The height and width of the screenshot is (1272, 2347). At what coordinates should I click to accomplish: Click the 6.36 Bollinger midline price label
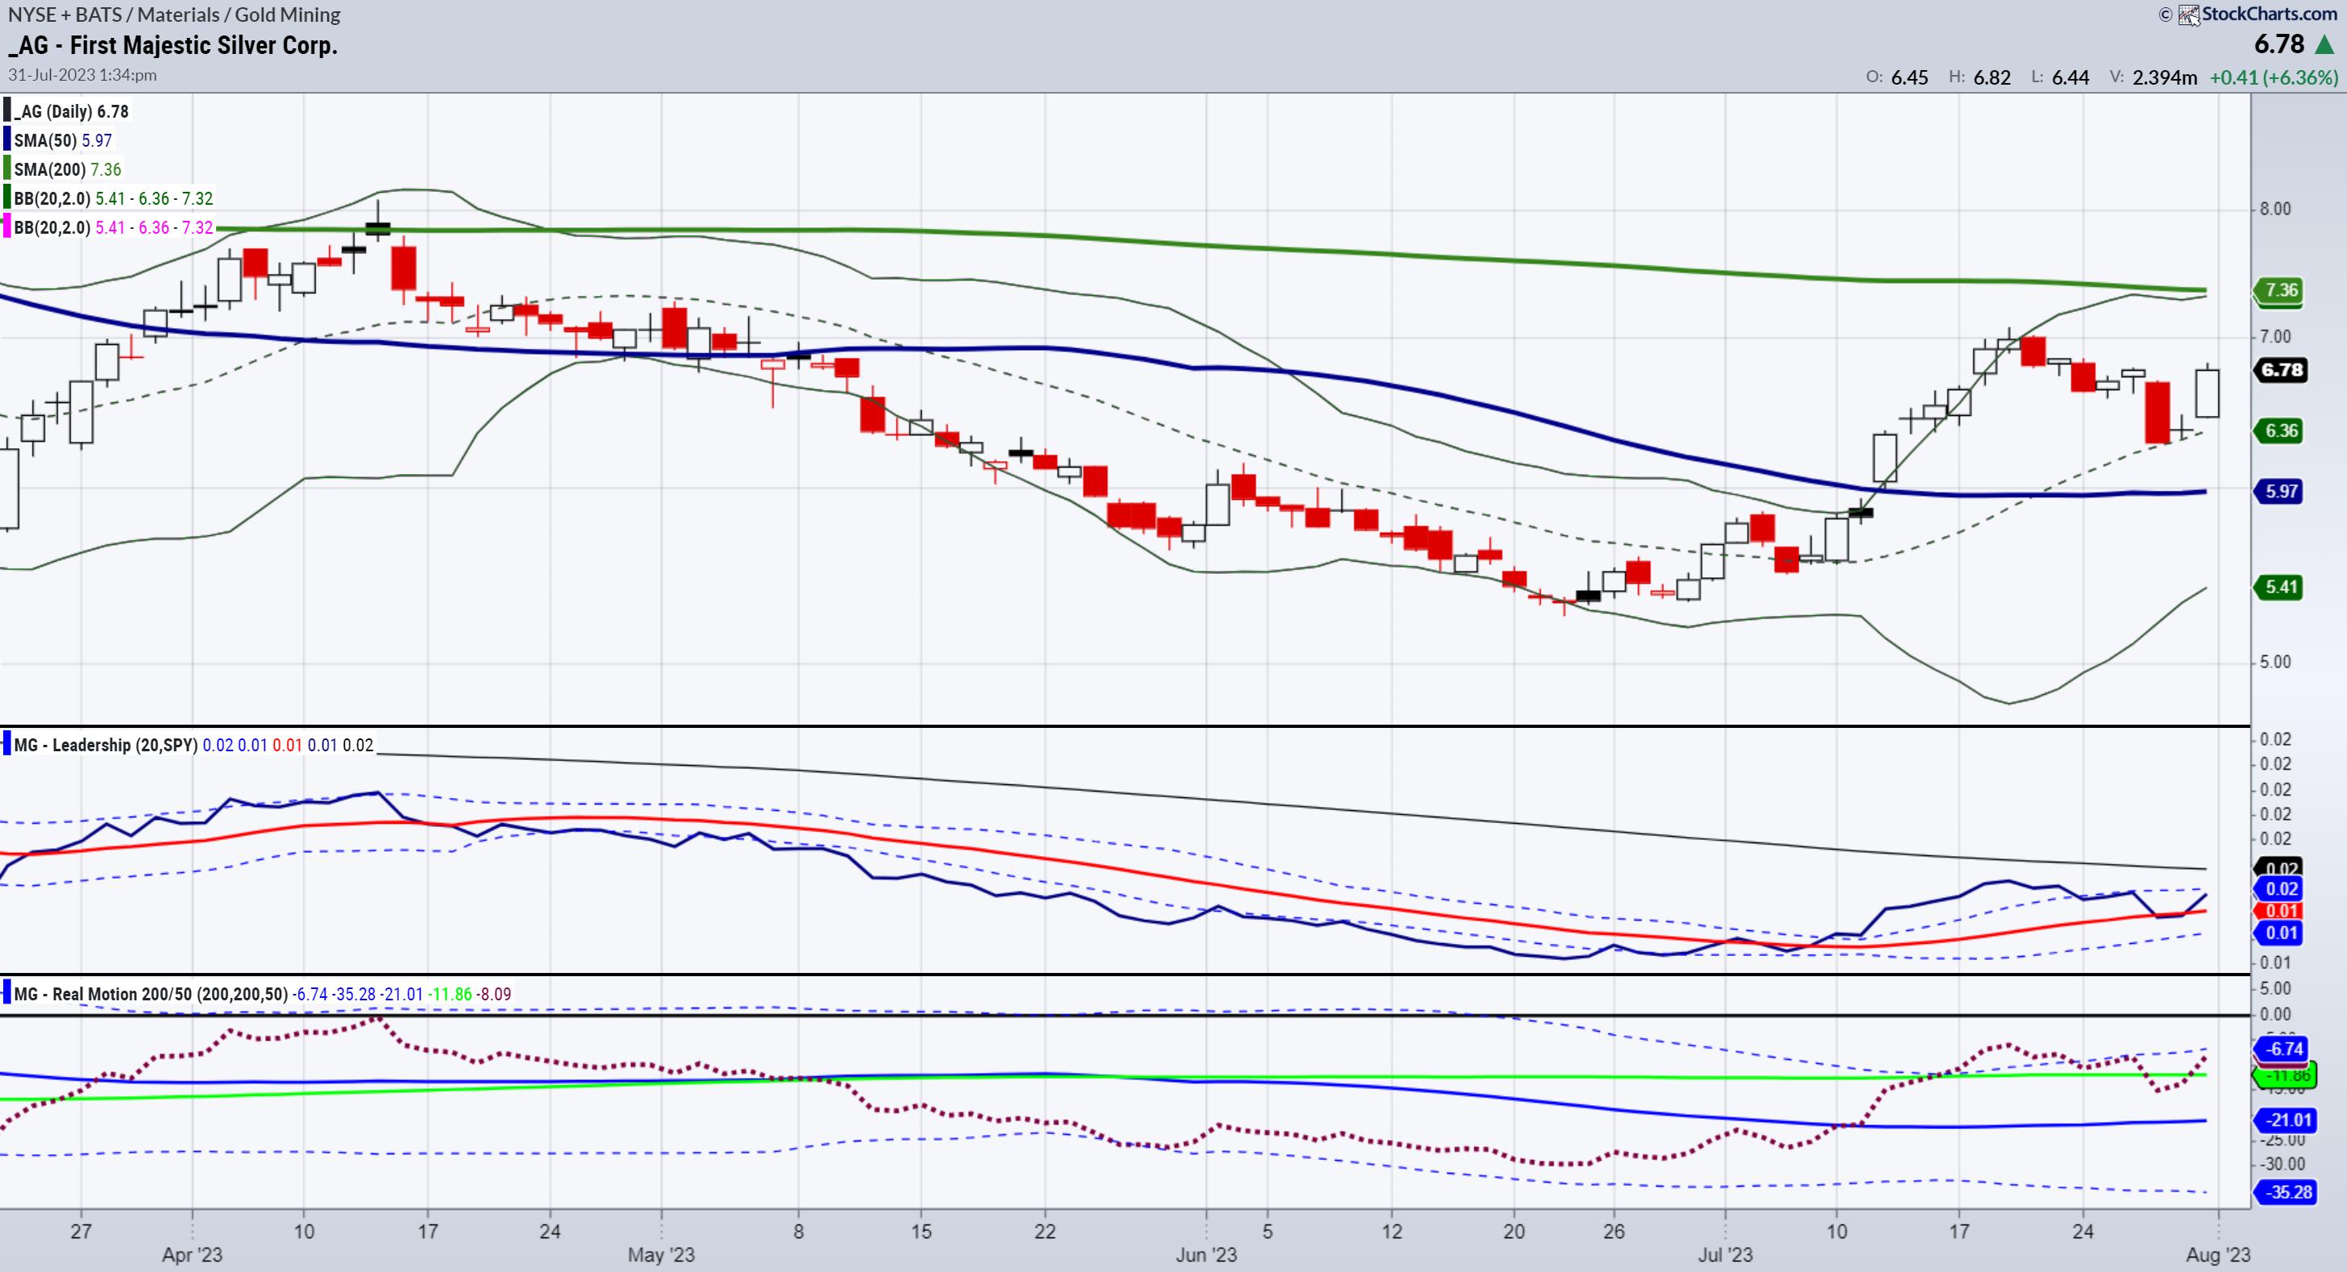(x=2280, y=430)
